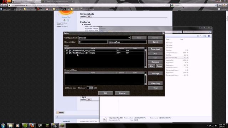Viewport: 228px width, 128px height.
Task: Switch to first Firefox tab
Action: (26, 2)
